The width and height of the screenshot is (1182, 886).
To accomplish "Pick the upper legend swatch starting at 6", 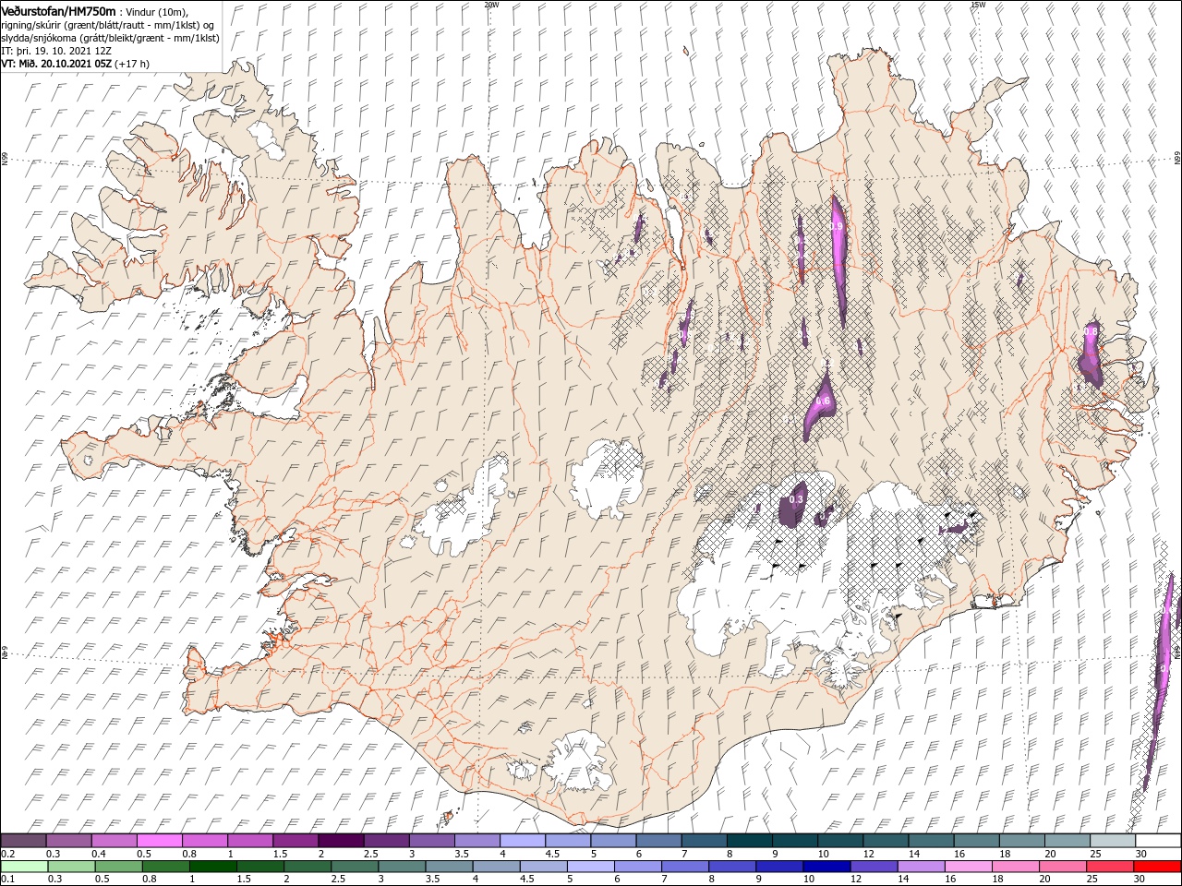I will (657, 841).
